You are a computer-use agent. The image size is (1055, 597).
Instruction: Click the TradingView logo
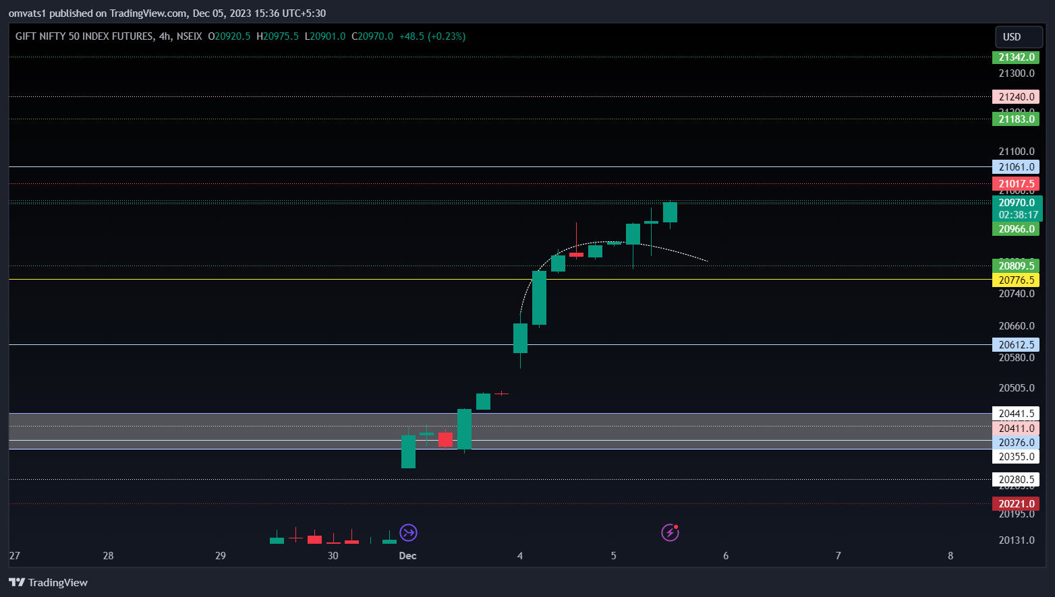[49, 582]
